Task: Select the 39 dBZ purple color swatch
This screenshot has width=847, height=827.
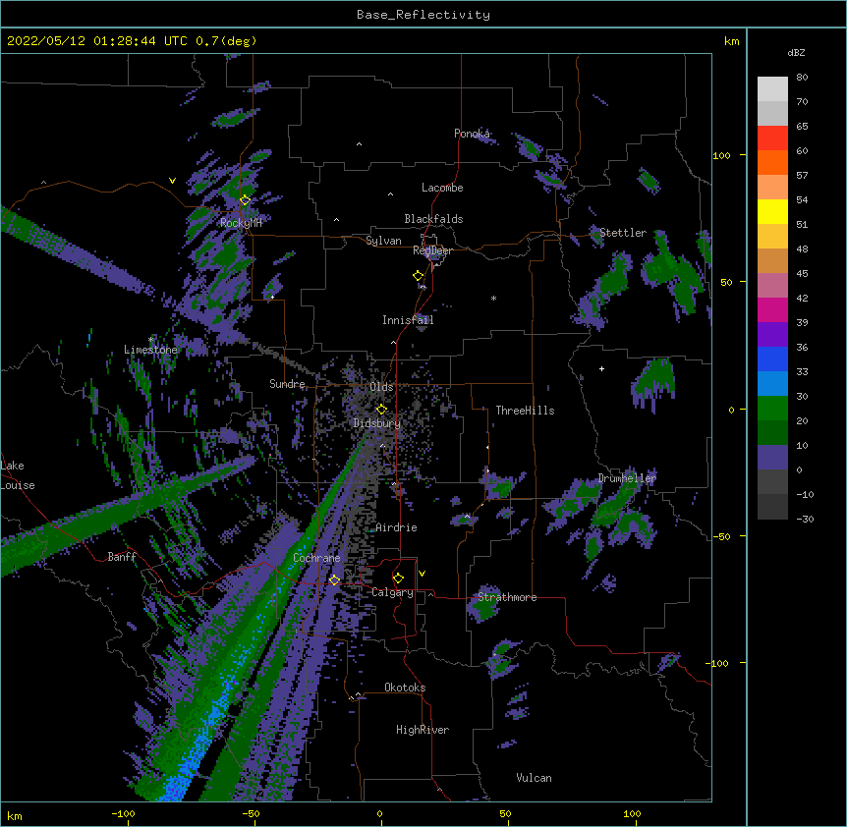Action: point(772,335)
